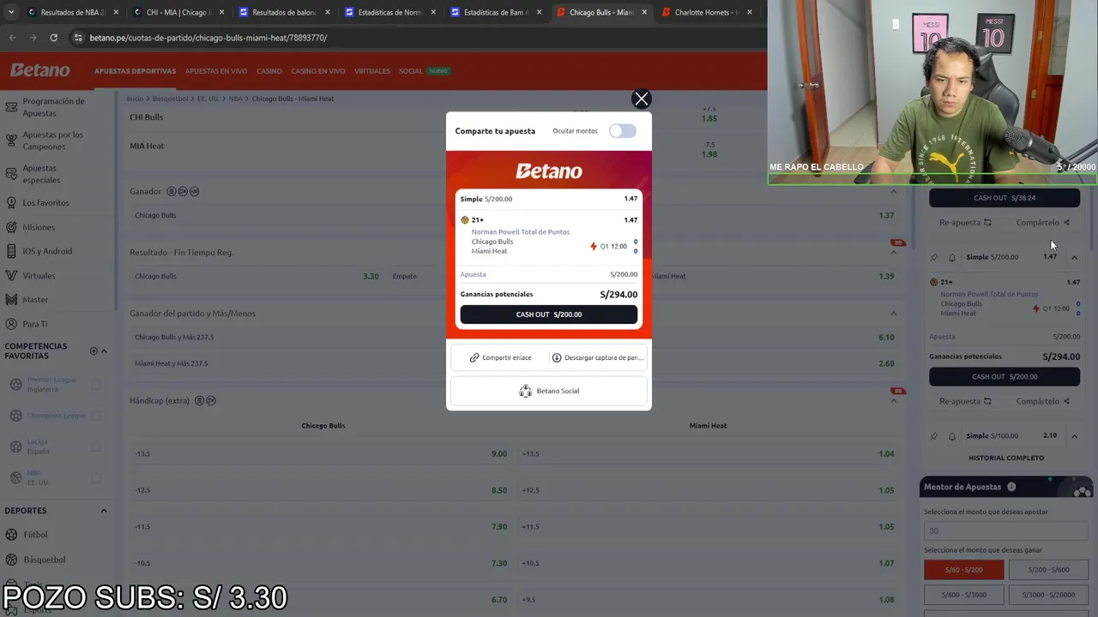Viewport: 1098px width, 617px height.
Task: Open Apuestas por los Campeones
Action: 54,141
